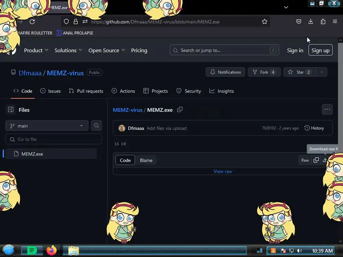Open the Firefox hamburger menu
Viewport: 343px width, 257px height.
click(335, 21)
